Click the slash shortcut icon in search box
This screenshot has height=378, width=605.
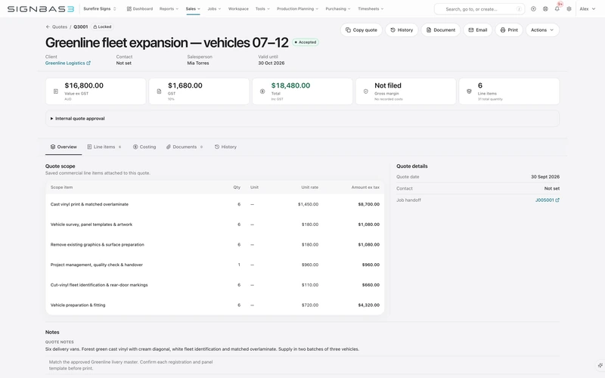(519, 9)
